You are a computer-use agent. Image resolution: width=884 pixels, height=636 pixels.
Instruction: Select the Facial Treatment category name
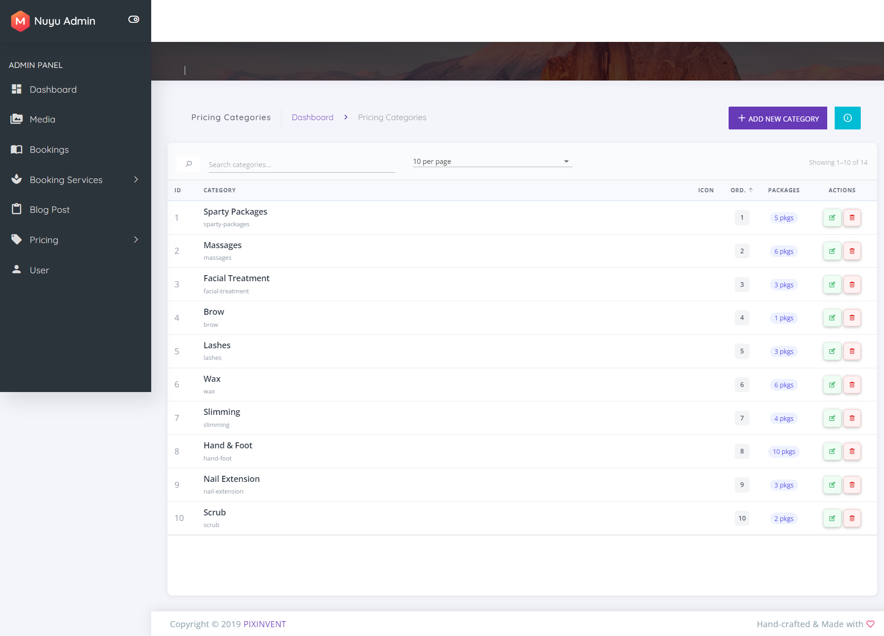click(236, 278)
